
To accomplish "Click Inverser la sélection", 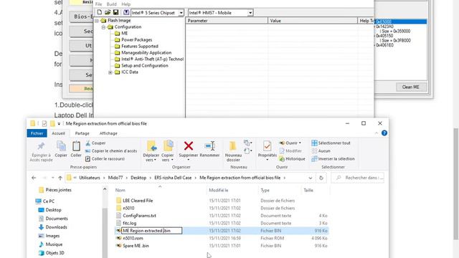I will [x=333, y=159].
